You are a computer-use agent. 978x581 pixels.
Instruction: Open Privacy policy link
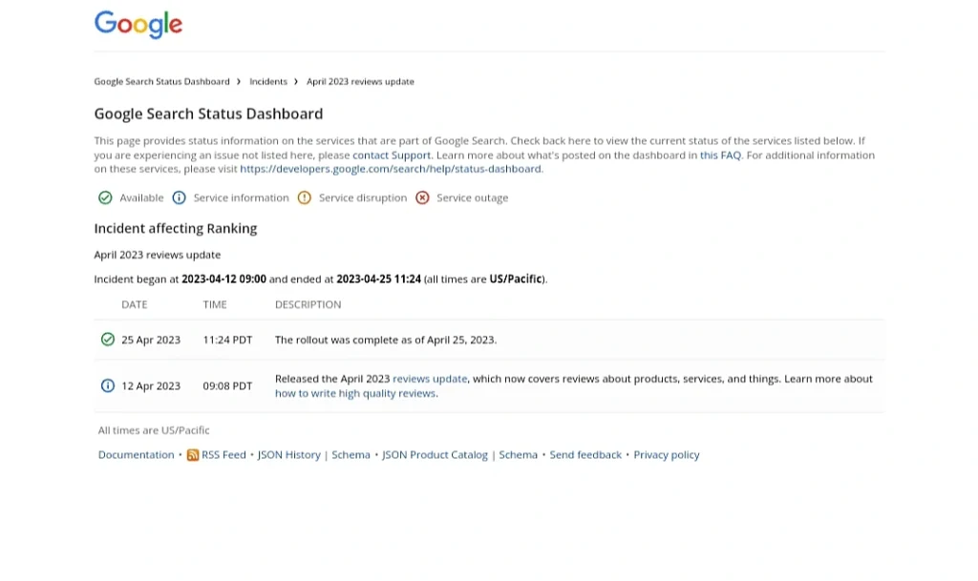(x=667, y=454)
